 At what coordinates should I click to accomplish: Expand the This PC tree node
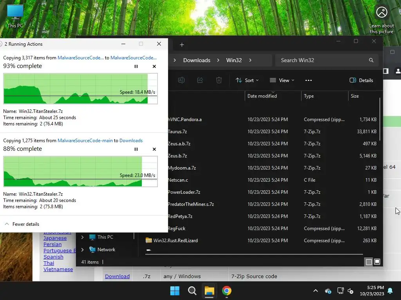pyautogui.click(x=82, y=237)
